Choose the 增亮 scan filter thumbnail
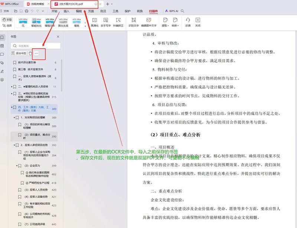 (x=76, y=22)
